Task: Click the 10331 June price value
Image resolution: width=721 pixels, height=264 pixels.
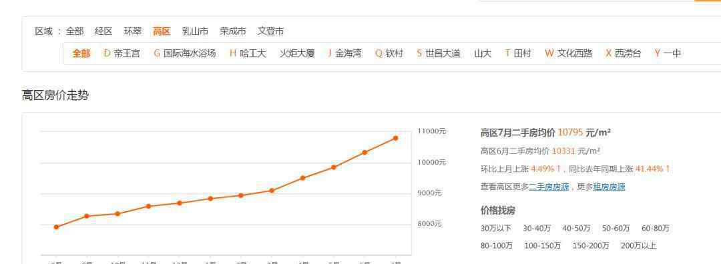Action: tap(563, 151)
